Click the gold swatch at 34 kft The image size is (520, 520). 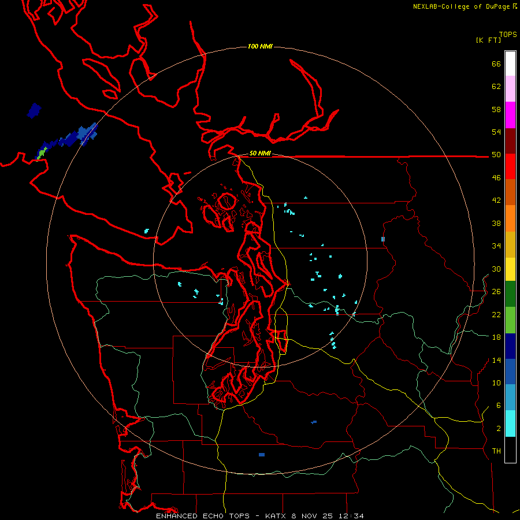click(510, 244)
